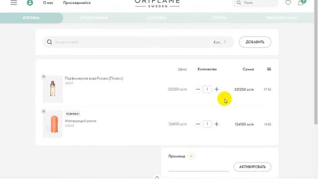The height and width of the screenshot is (179, 318).
Task: Click the Добавить button
Action: point(255,42)
